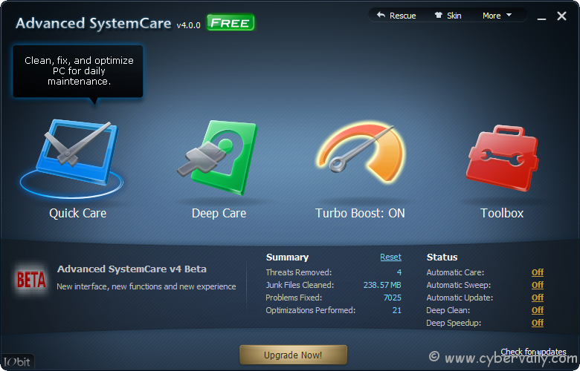Toggle the Turbo Boost gauge icon

click(x=360, y=152)
